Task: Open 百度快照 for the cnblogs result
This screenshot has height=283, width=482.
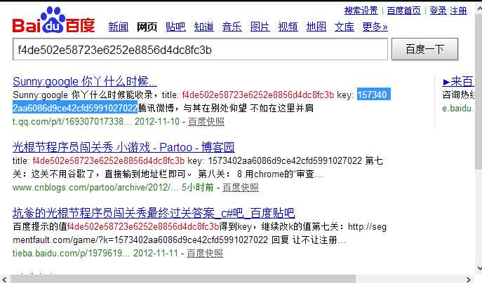Action: click(241, 187)
